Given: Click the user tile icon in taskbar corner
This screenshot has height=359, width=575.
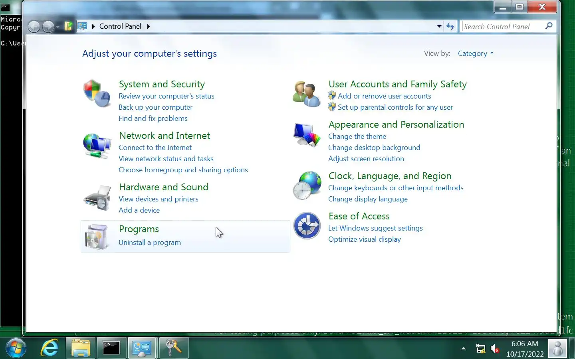Looking at the screenshot, I should [558, 349].
